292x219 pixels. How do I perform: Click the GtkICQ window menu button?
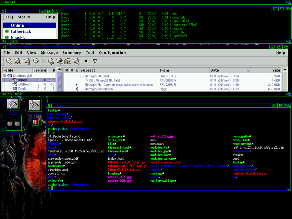[x=3, y=11]
